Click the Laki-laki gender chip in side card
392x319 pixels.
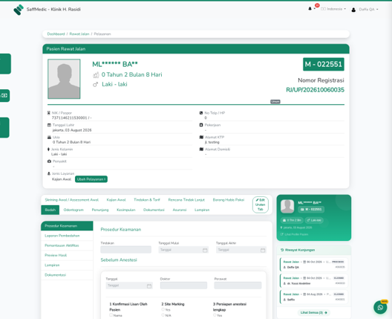[x=314, y=220]
